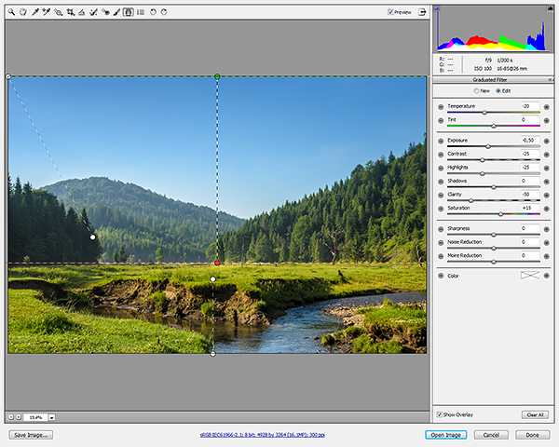Click the Temperature value field

pos(529,106)
